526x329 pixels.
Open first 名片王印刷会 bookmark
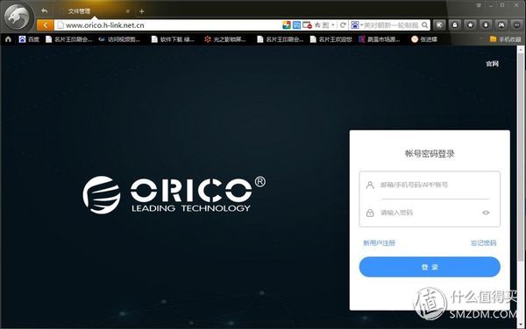point(68,39)
